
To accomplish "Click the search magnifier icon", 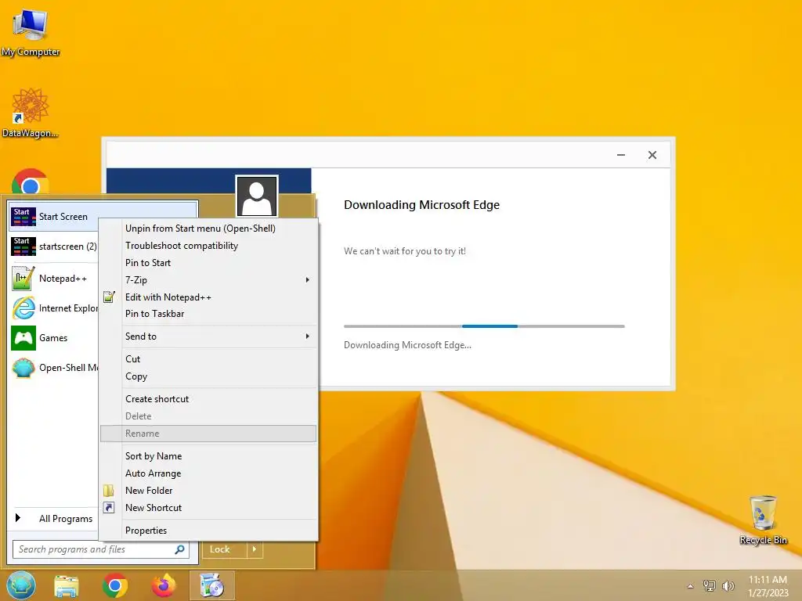I will click(179, 549).
